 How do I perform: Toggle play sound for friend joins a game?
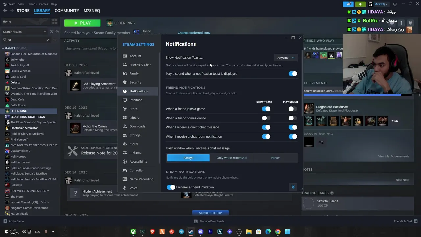coord(293,109)
